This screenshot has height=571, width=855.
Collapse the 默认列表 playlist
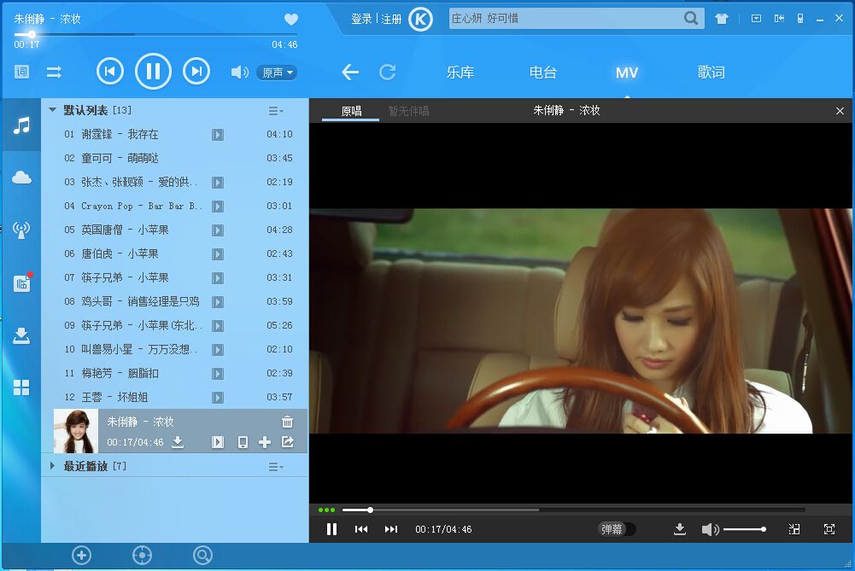pos(52,110)
